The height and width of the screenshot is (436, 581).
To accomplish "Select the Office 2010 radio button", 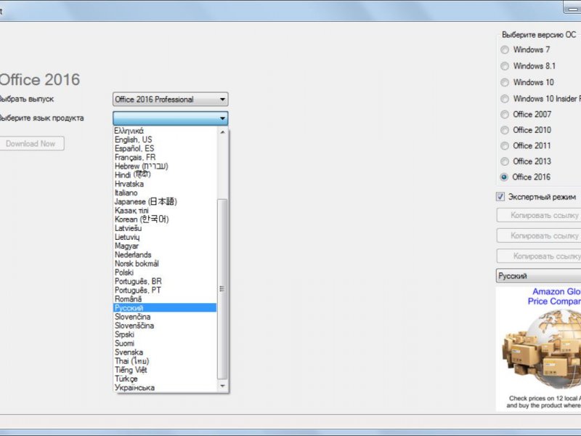I will click(504, 130).
